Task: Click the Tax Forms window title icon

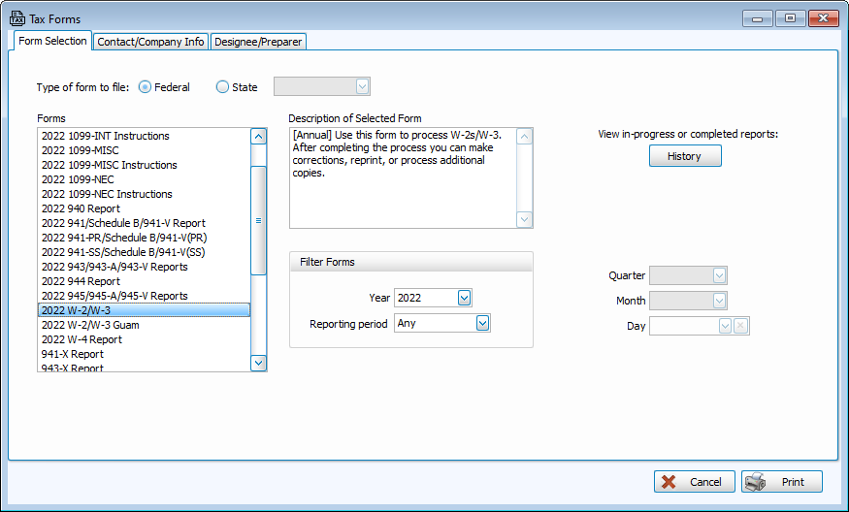Action: point(17,18)
